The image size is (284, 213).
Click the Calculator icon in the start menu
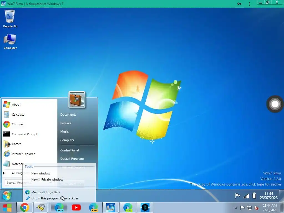click(7, 115)
